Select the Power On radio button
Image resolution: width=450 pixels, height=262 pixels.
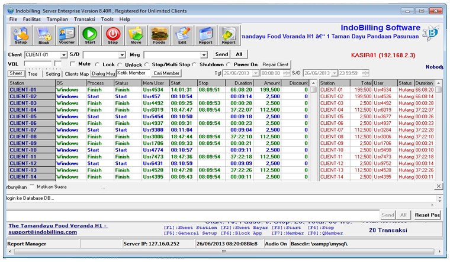tap(229, 64)
